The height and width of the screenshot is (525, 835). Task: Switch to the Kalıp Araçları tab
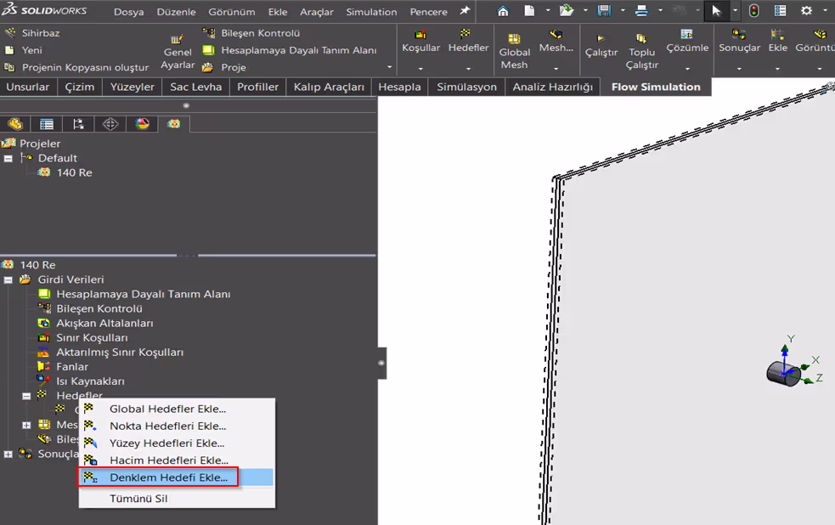click(329, 87)
